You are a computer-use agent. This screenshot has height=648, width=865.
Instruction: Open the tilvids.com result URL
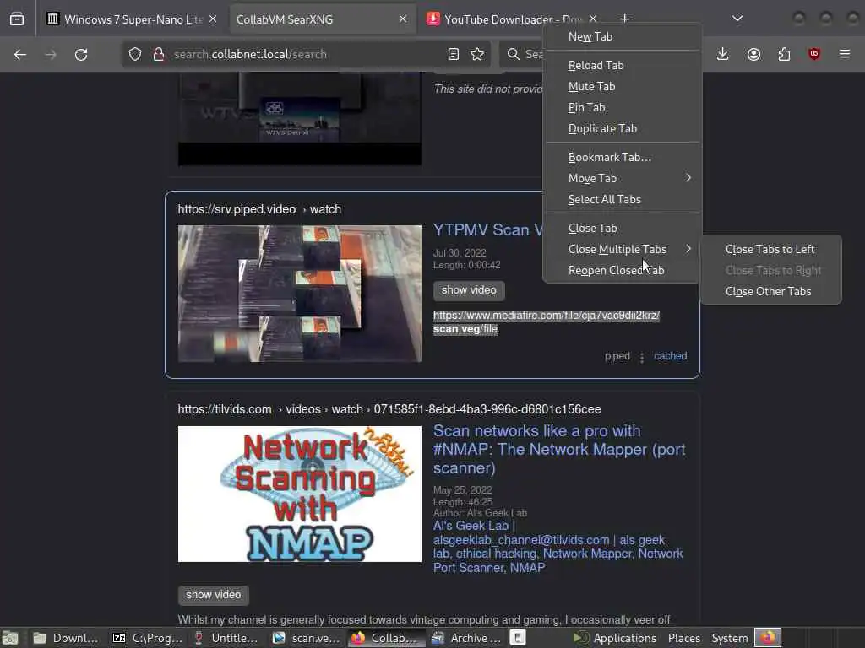pos(389,409)
